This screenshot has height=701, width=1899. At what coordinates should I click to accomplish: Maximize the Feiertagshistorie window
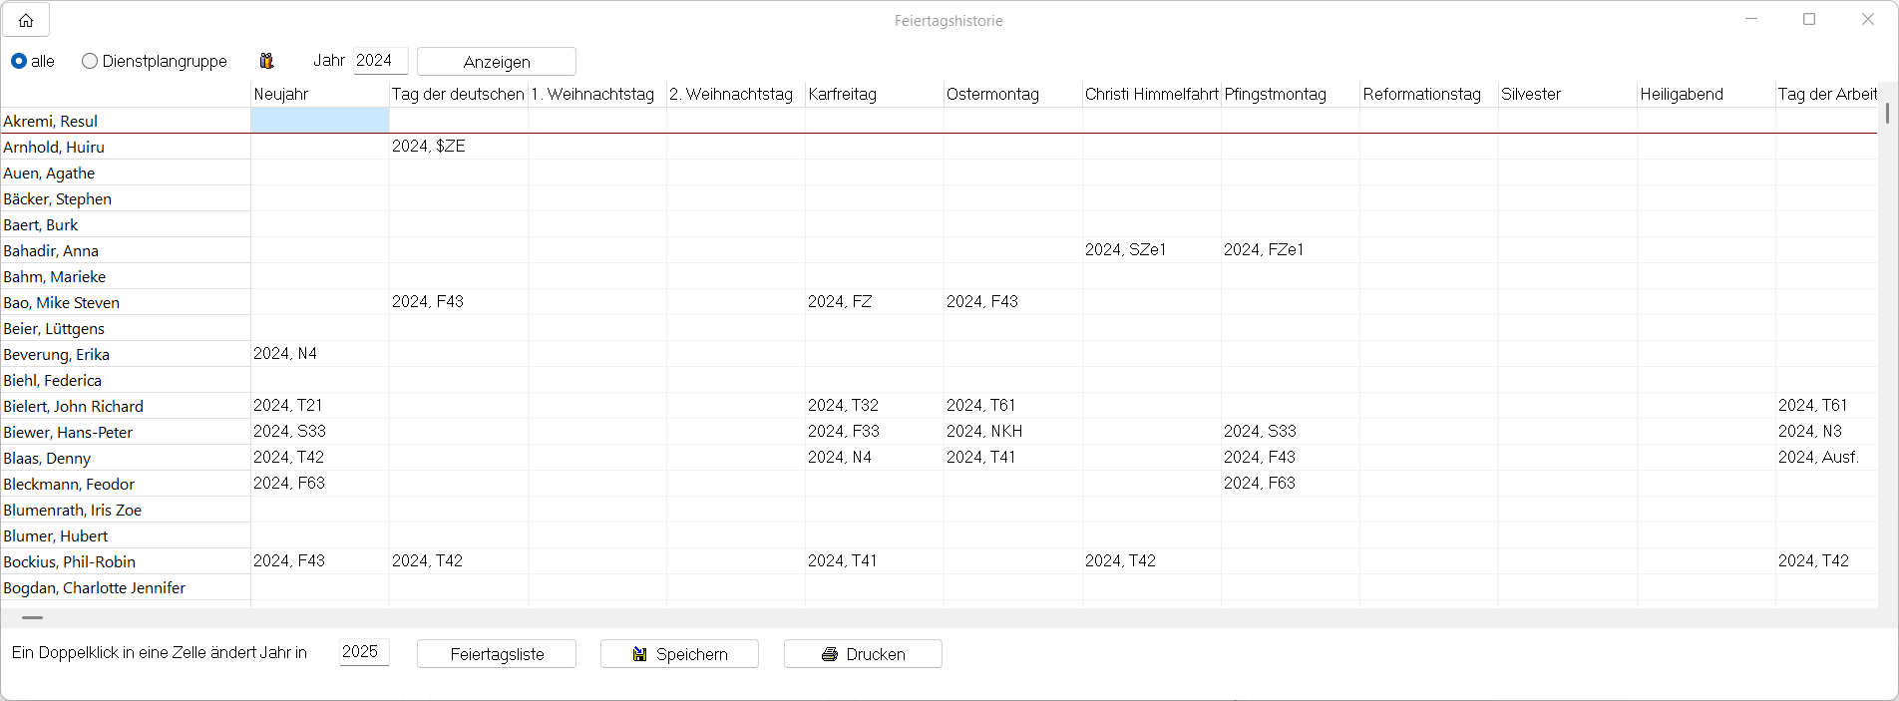tap(1809, 20)
